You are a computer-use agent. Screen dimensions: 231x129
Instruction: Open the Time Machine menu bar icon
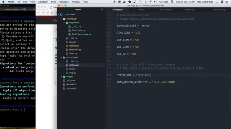(x=140, y=2)
